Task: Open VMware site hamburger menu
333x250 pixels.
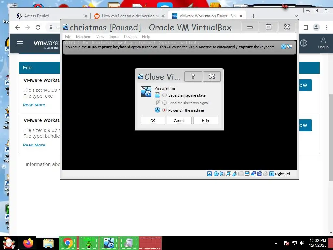Action: tap(20, 44)
